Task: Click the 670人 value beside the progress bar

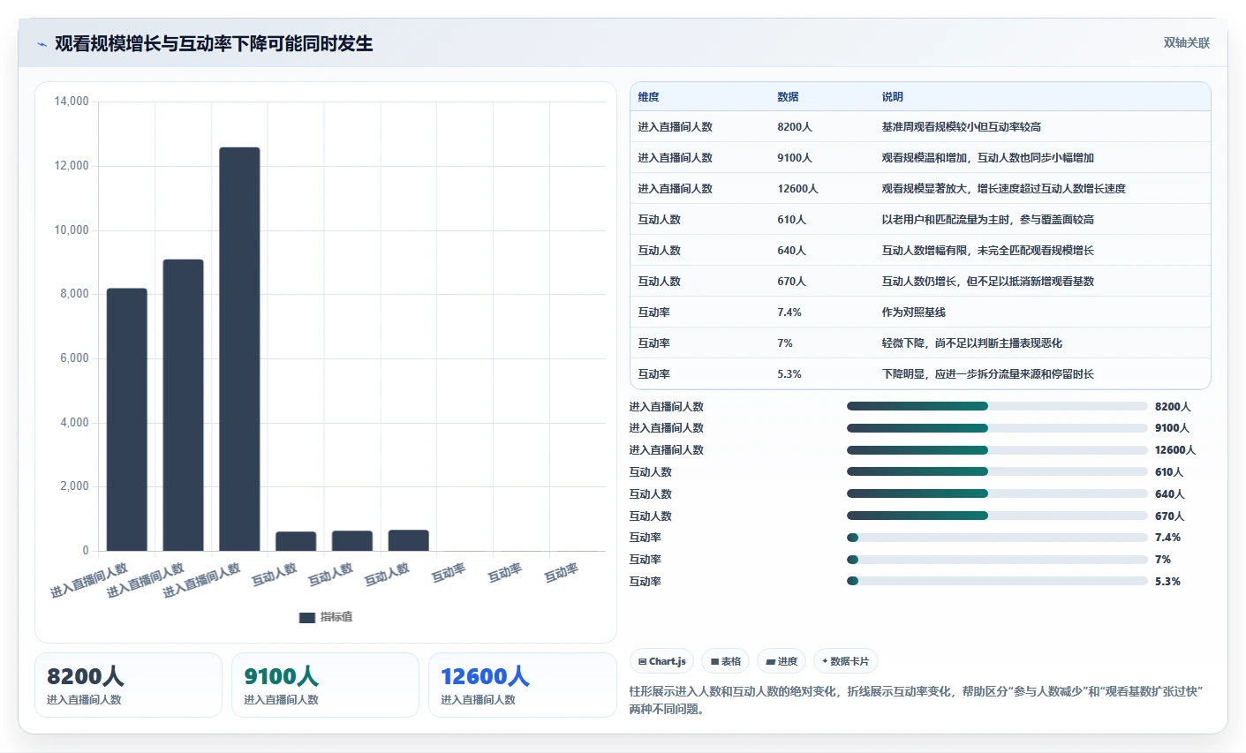Action: (x=1169, y=516)
